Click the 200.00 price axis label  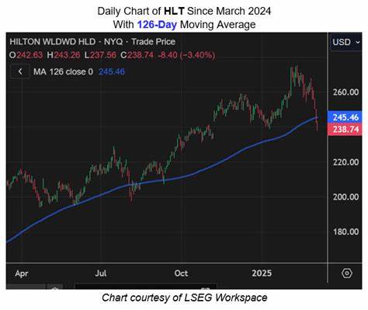click(x=345, y=197)
